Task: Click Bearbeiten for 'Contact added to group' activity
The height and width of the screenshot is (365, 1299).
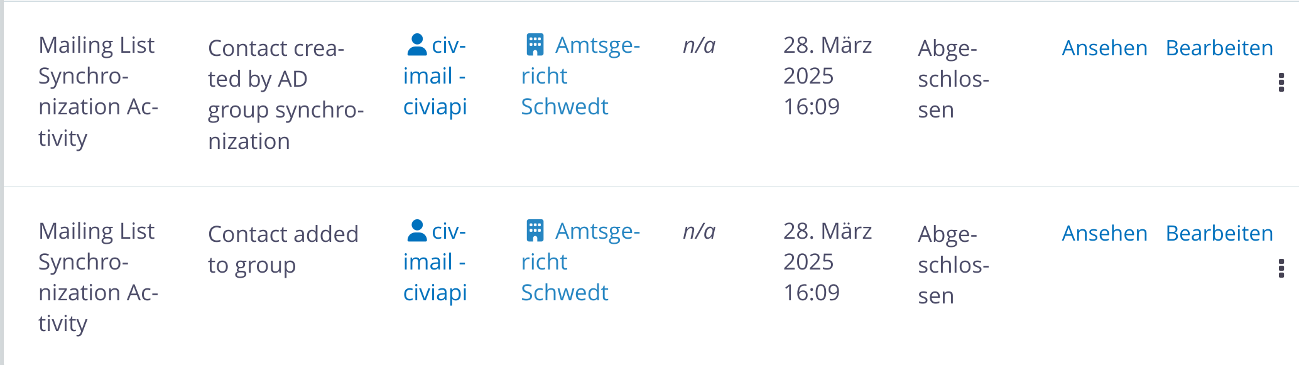Action: 1219,233
